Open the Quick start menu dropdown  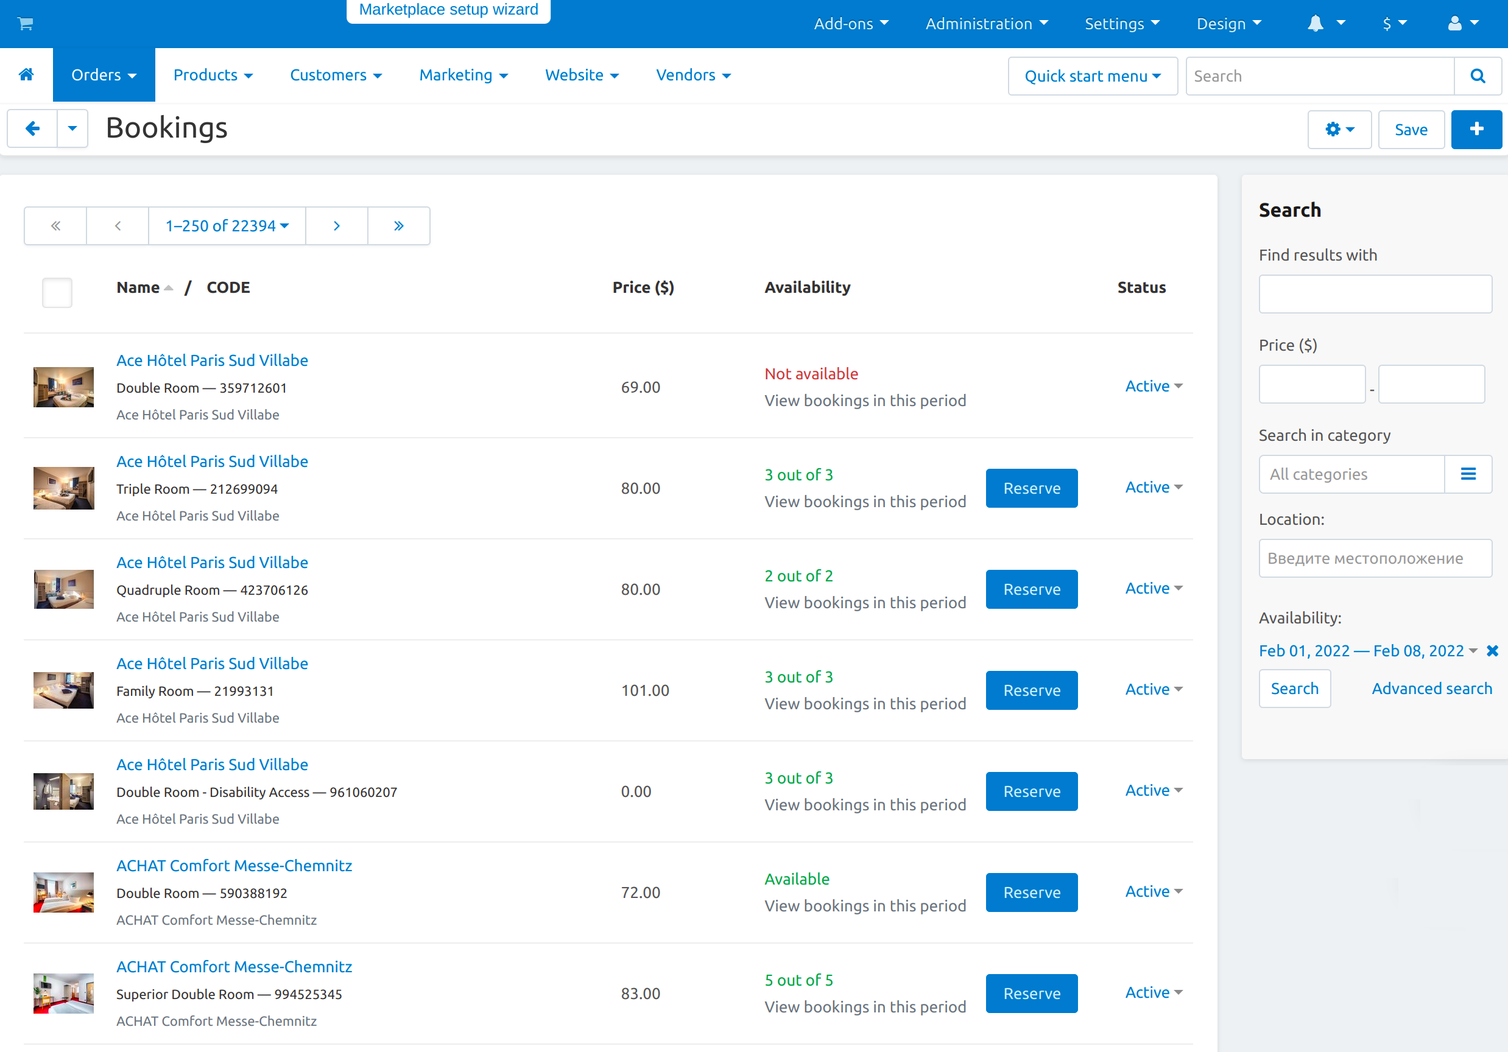coord(1093,76)
